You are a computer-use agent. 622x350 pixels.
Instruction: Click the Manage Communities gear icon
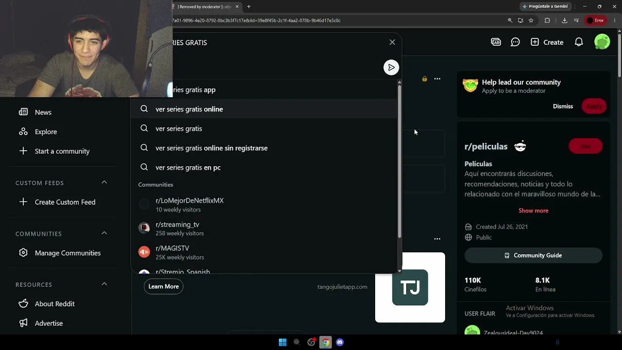[x=23, y=253]
